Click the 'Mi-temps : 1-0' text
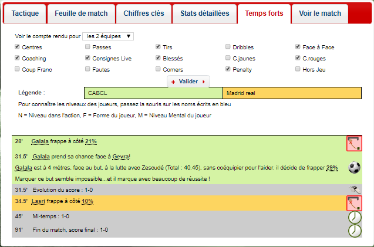The image size is (374, 247). click(51, 216)
